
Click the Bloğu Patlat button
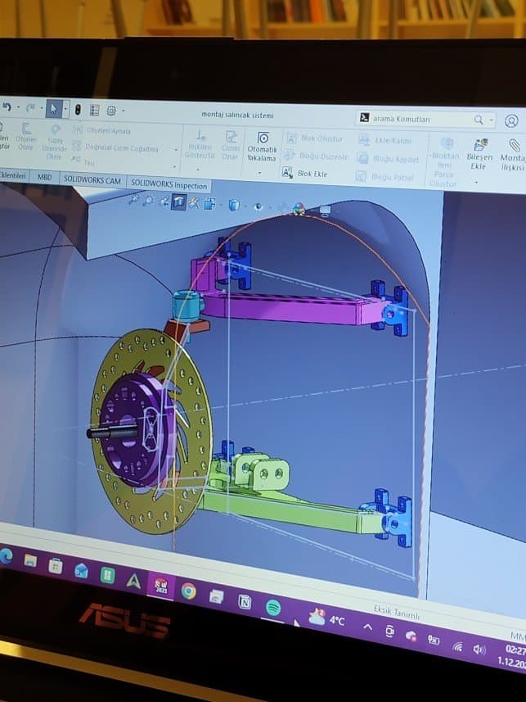384,177
